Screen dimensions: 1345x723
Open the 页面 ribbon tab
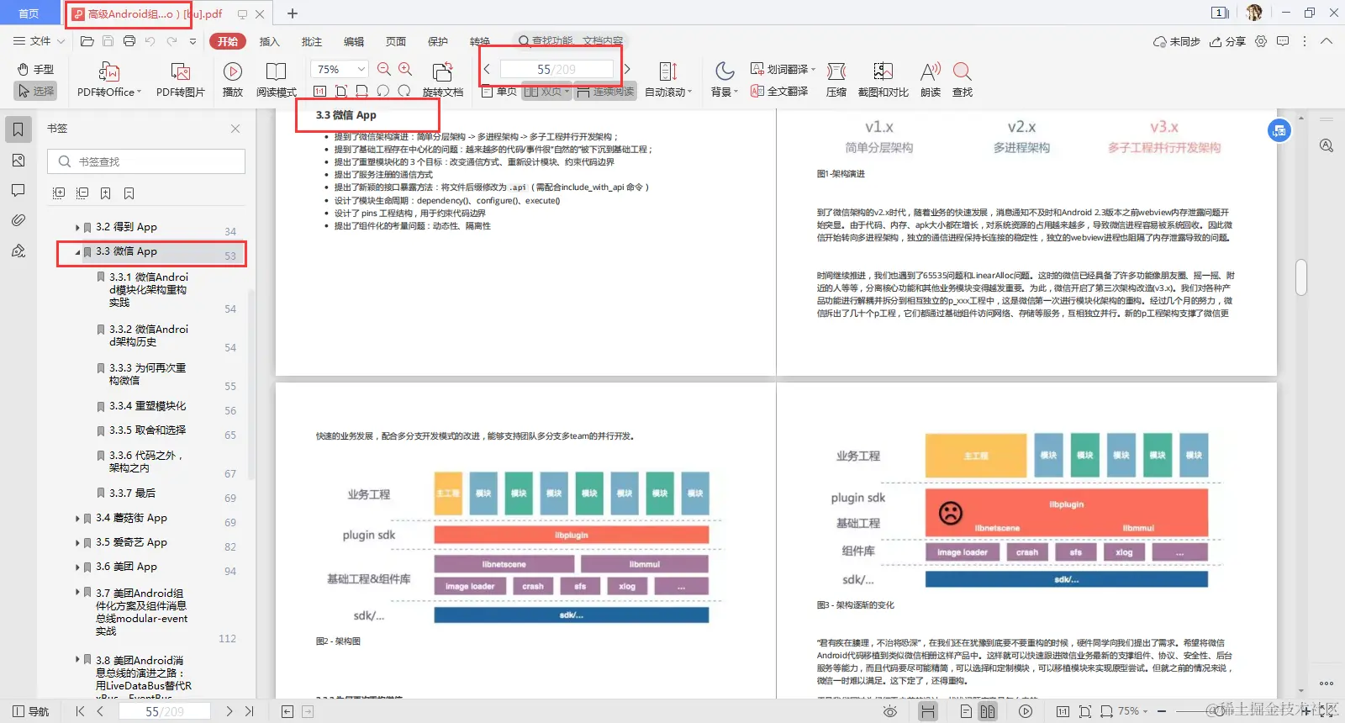coord(396,41)
